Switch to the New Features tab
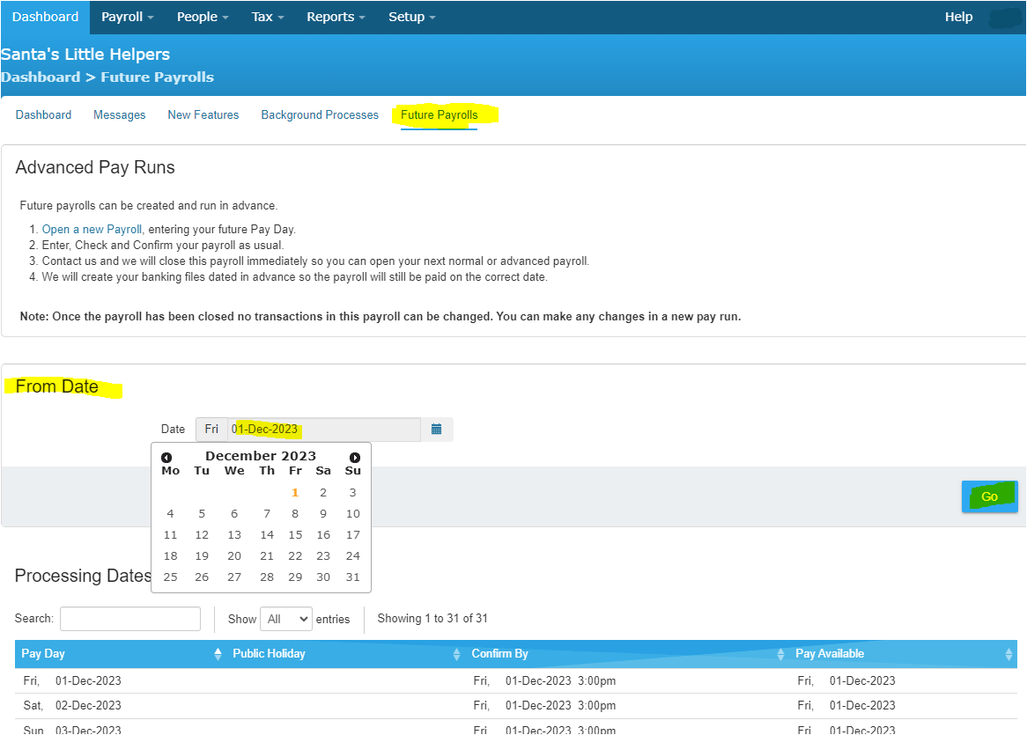Image resolution: width=1027 pixels, height=735 pixels. click(203, 115)
